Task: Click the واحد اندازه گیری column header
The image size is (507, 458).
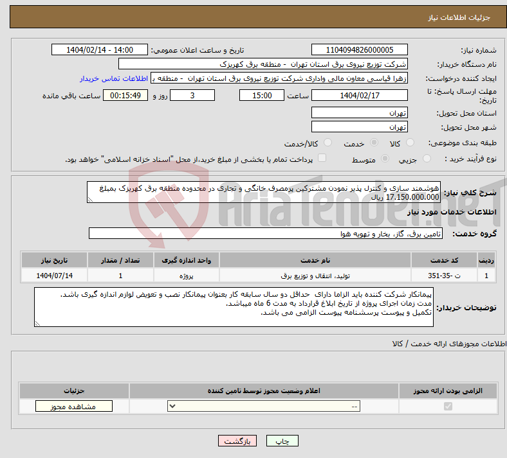Action: 187,260
